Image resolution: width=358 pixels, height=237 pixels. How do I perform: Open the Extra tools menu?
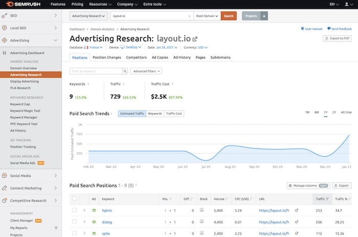154,4
